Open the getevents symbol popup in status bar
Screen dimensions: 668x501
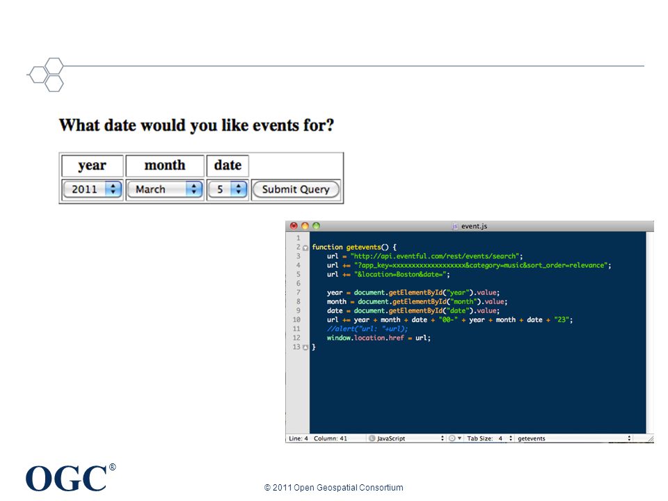[574, 438]
